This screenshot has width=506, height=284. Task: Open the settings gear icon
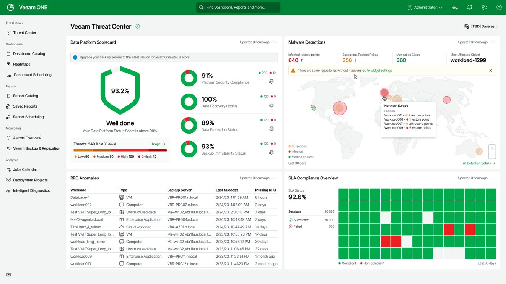click(484, 7)
